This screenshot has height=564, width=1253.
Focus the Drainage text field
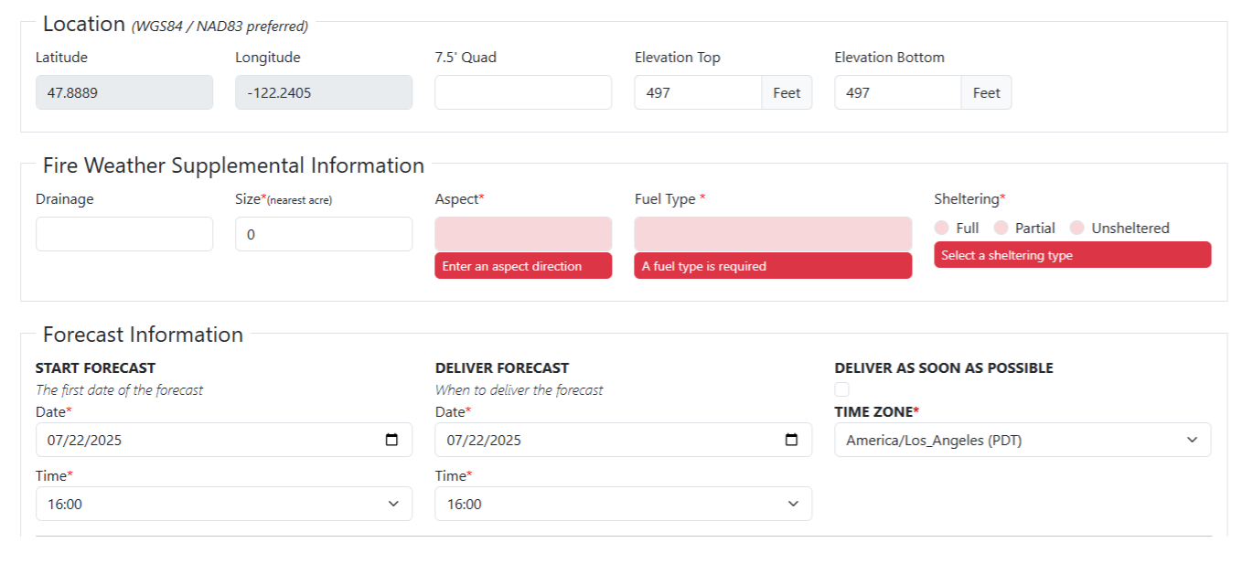click(124, 234)
